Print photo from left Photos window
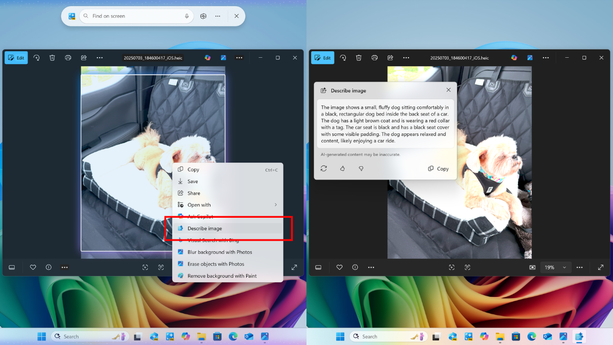The image size is (613, 345). click(x=68, y=58)
